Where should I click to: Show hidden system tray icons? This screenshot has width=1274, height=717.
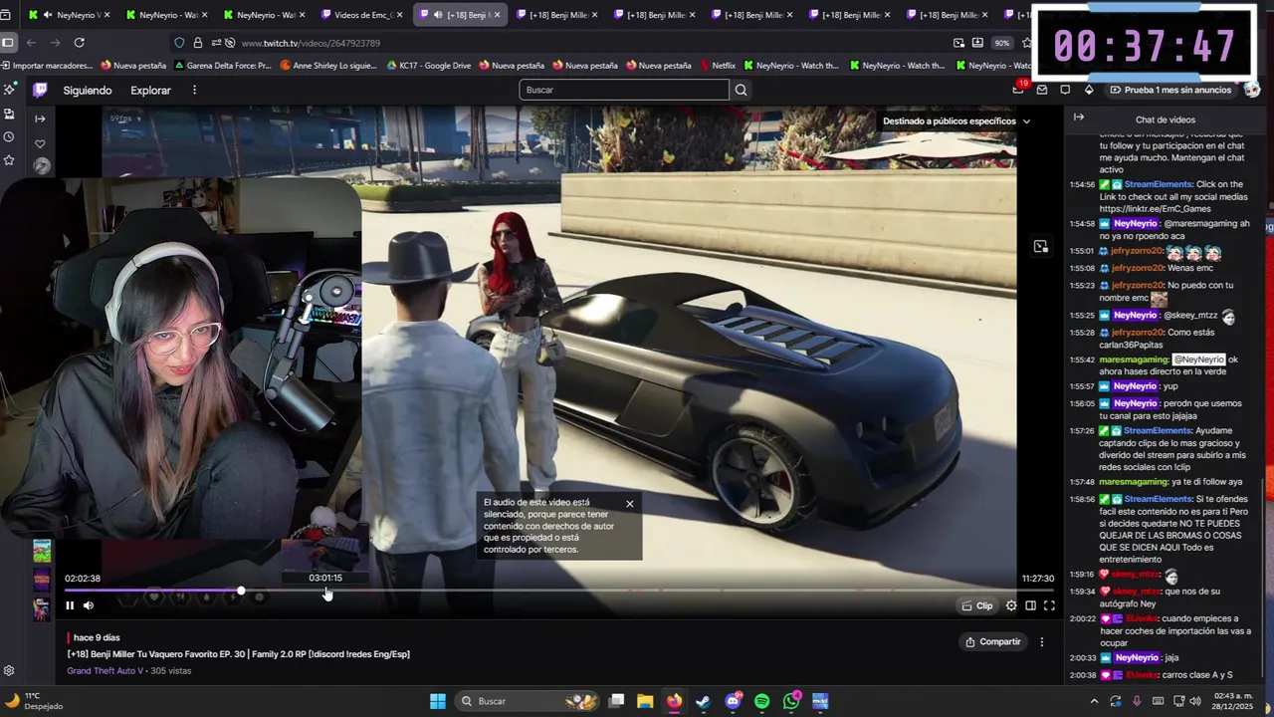coord(1094,701)
